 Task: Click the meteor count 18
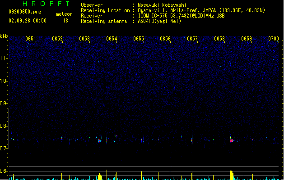(x=65, y=21)
